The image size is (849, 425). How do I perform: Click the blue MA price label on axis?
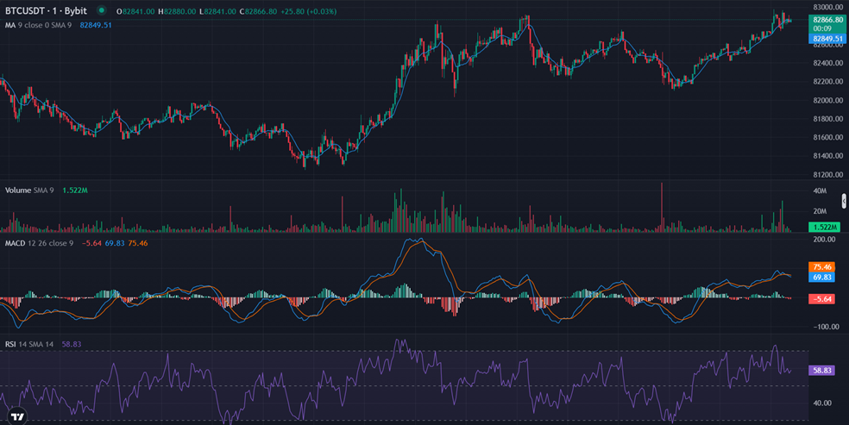pos(827,39)
